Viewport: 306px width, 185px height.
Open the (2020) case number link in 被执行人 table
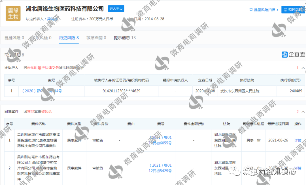[x=42, y=91]
